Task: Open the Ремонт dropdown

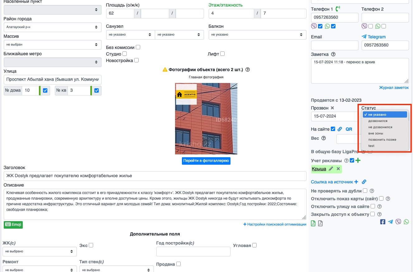Action: tap(40, 269)
